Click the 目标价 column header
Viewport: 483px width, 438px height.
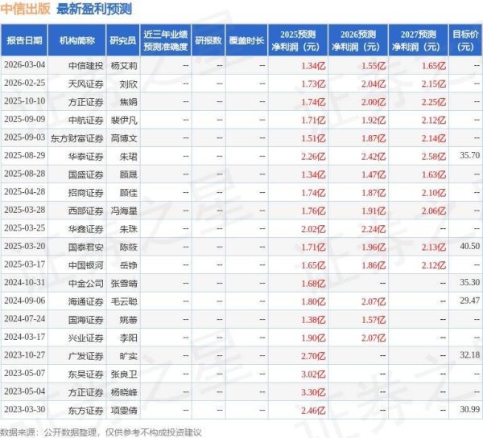coord(465,40)
